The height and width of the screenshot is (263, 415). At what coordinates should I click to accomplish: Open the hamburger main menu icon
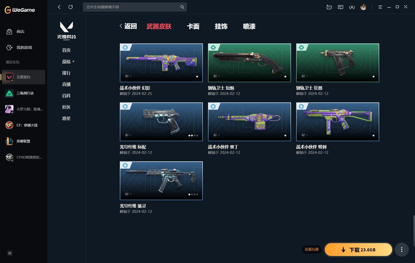click(x=380, y=7)
